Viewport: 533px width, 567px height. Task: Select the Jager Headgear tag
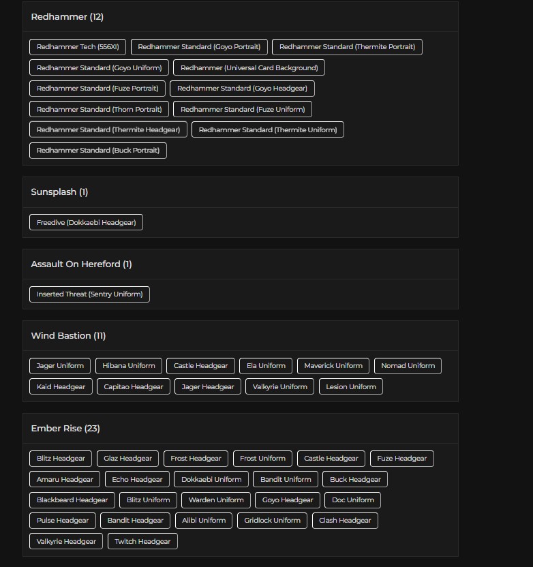208,386
